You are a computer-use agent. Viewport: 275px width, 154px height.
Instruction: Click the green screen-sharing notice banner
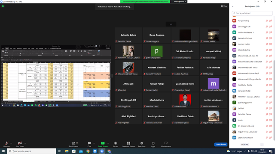tap(145, 2)
